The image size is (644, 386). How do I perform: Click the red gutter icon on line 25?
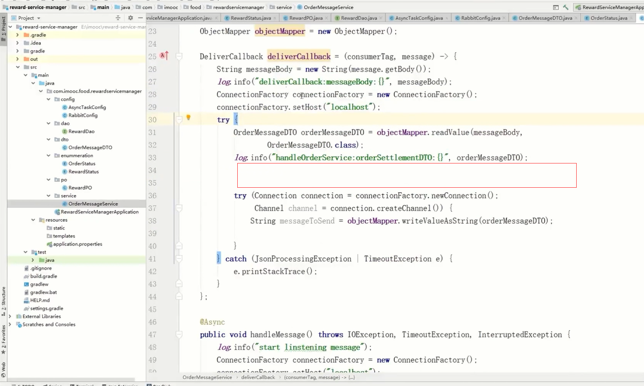(164, 56)
